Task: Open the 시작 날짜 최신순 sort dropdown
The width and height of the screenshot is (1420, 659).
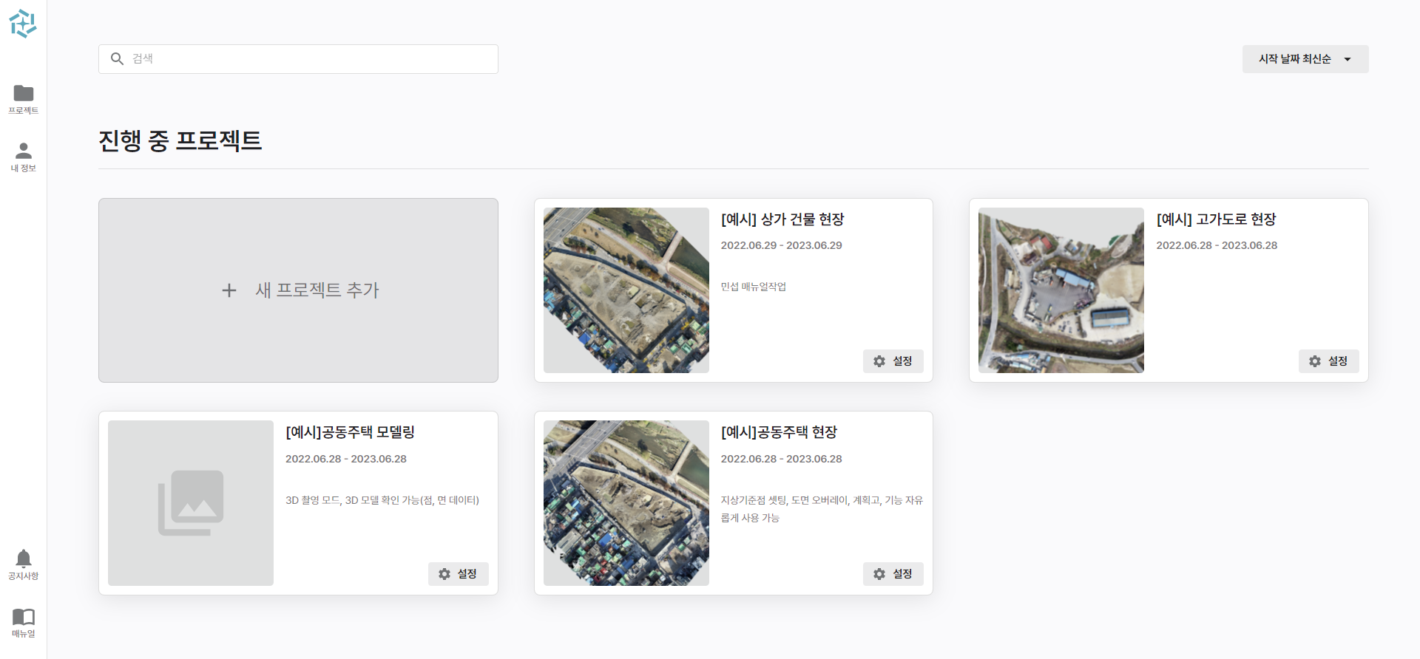Action: [1294, 59]
